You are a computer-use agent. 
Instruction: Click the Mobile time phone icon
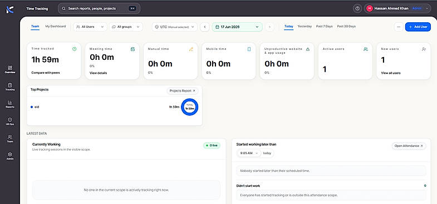coord(249,49)
